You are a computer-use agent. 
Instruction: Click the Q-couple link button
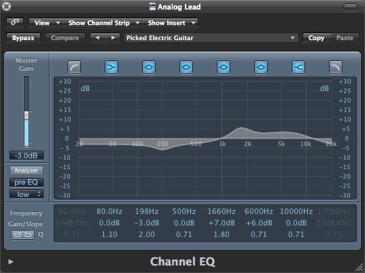(x=22, y=235)
